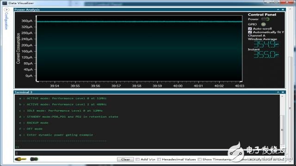Open the Configuration vertical tab
Screen dimensions: 296x166
[x=6, y=21]
